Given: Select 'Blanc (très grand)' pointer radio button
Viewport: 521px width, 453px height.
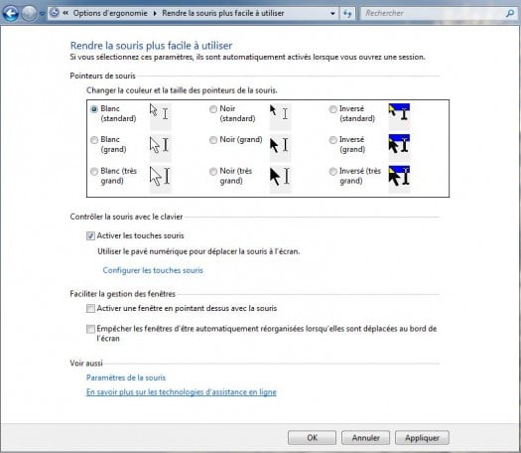Looking at the screenshot, I should click(94, 171).
